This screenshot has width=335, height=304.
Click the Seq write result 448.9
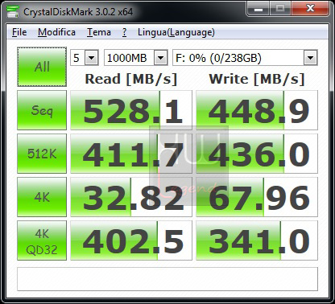pyautogui.click(x=257, y=110)
